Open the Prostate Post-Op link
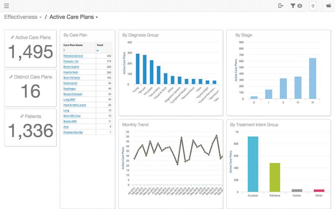Image resolution: width=335 pixels, height=209 pixels. pos(73,132)
